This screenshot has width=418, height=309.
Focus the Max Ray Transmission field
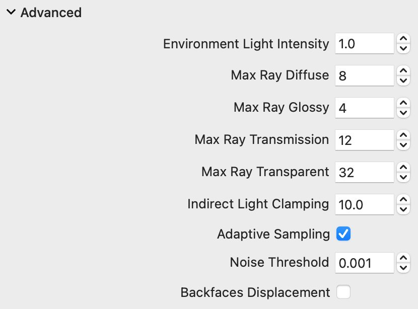pyautogui.click(x=364, y=140)
